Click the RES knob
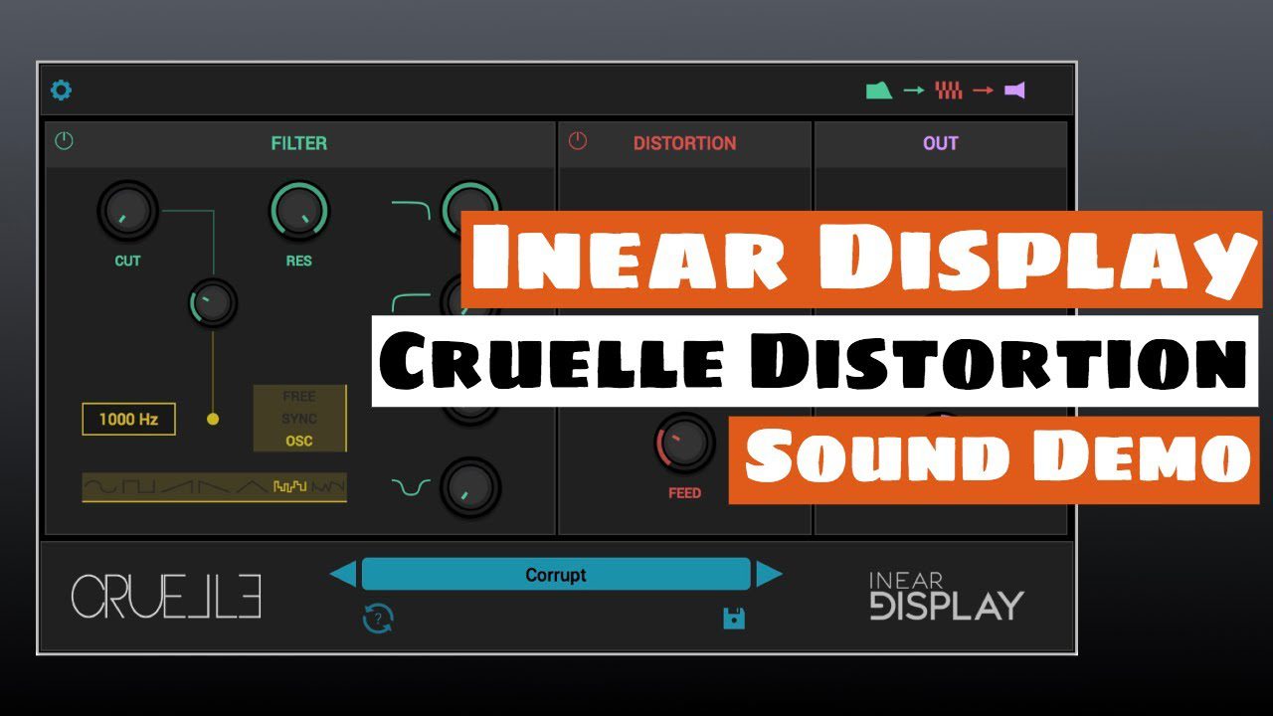 (298, 210)
